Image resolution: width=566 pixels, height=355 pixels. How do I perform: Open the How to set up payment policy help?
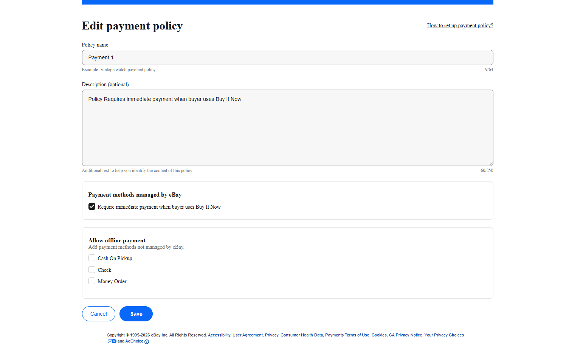[460, 25]
